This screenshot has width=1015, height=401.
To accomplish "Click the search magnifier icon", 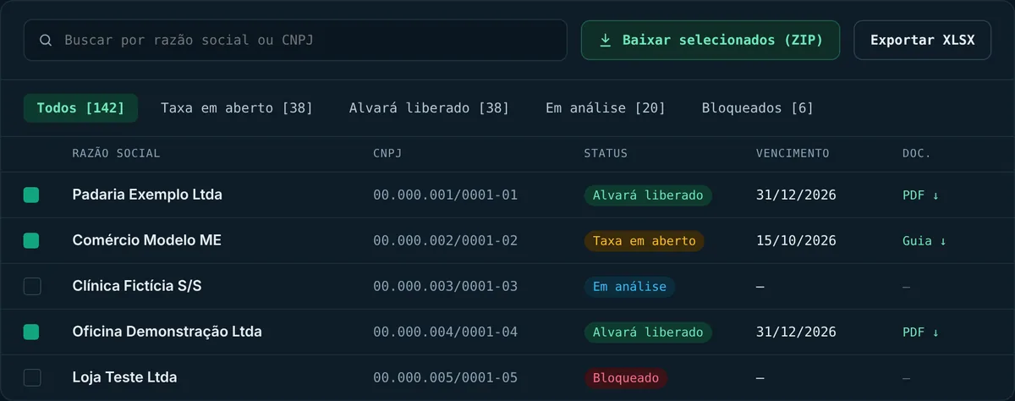I will pyautogui.click(x=47, y=40).
